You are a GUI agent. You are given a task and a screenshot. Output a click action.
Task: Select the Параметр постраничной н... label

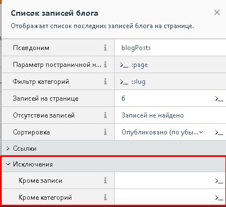pos(57,65)
